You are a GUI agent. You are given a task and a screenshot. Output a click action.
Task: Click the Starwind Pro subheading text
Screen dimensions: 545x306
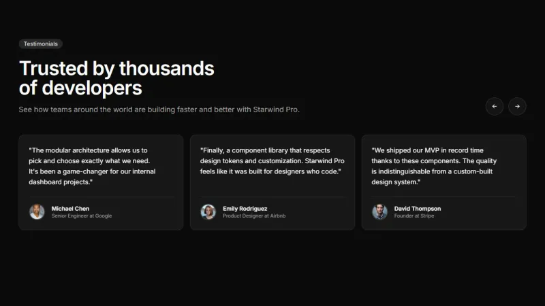(159, 109)
